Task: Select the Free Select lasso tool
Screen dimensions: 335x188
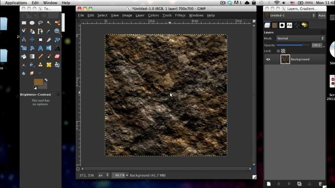Action: (41, 23)
